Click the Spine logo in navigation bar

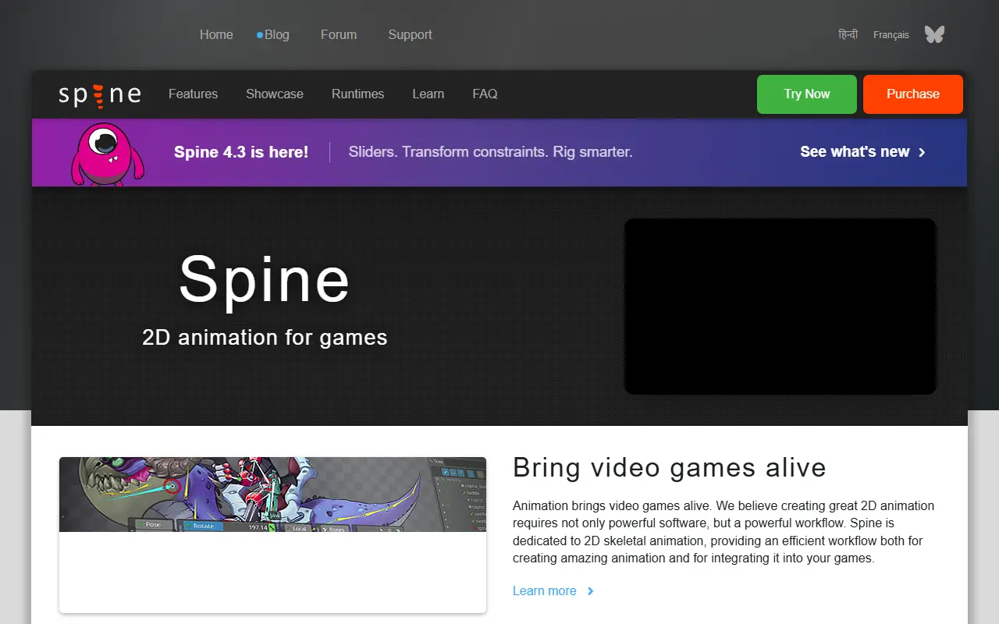(x=100, y=94)
